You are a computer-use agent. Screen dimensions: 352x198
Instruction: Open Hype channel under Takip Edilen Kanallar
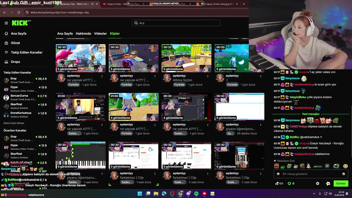[x=25, y=89]
